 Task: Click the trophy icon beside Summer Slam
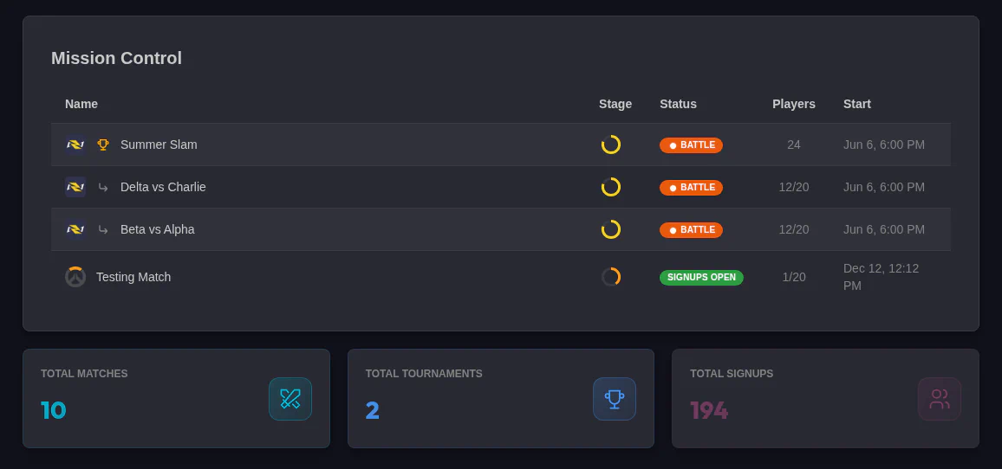(x=103, y=145)
